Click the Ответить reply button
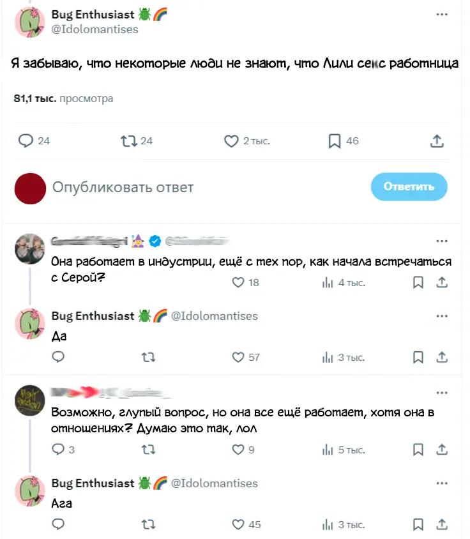The height and width of the screenshot is (539, 470). [409, 186]
